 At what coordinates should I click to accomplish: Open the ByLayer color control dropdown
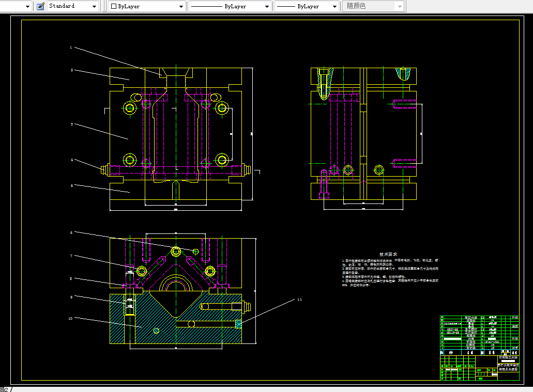(147, 6)
